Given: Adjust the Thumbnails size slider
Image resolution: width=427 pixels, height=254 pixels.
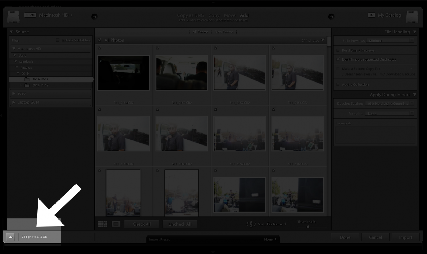Looking at the screenshot, I should click(308, 226).
